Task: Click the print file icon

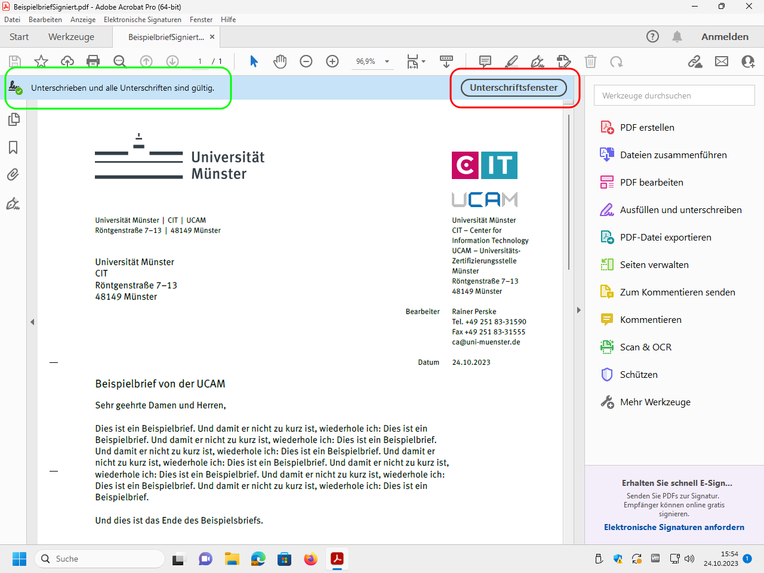Action: (x=93, y=61)
